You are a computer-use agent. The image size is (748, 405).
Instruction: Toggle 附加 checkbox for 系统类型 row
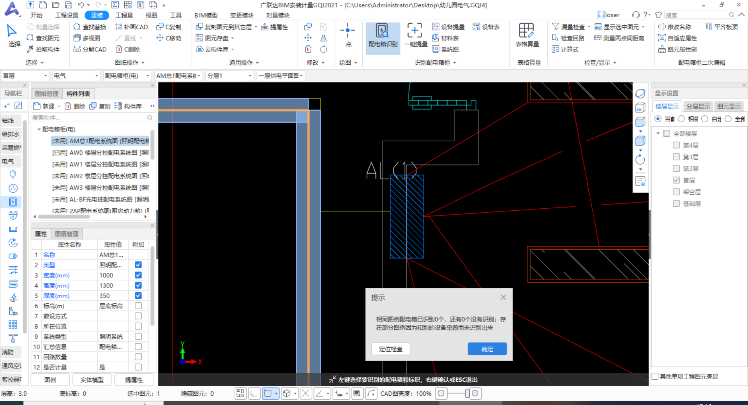[138, 336]
